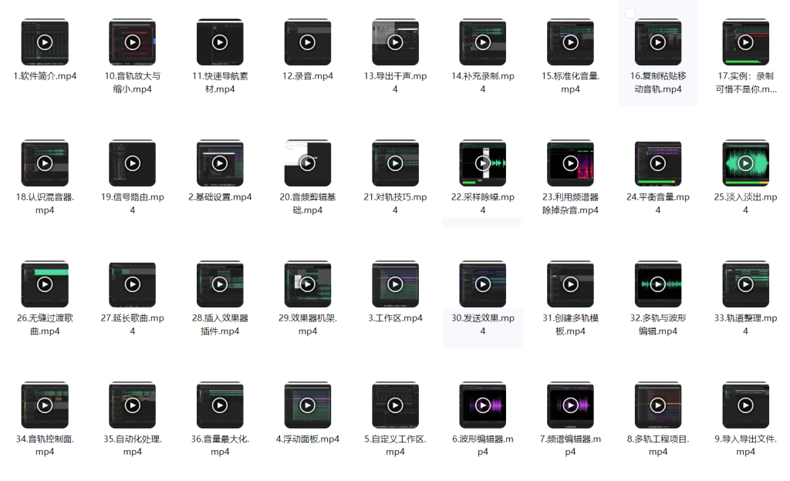Screen dimensions: 790x481
Task: Click play button on 26.无缝过渡歌曲.mp4
Action: coord(45,284)
